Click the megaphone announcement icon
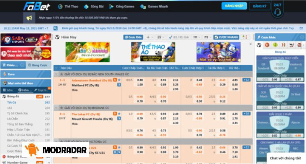 tap(29, 18)
